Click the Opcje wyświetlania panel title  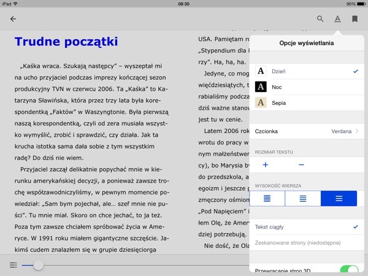307,43
